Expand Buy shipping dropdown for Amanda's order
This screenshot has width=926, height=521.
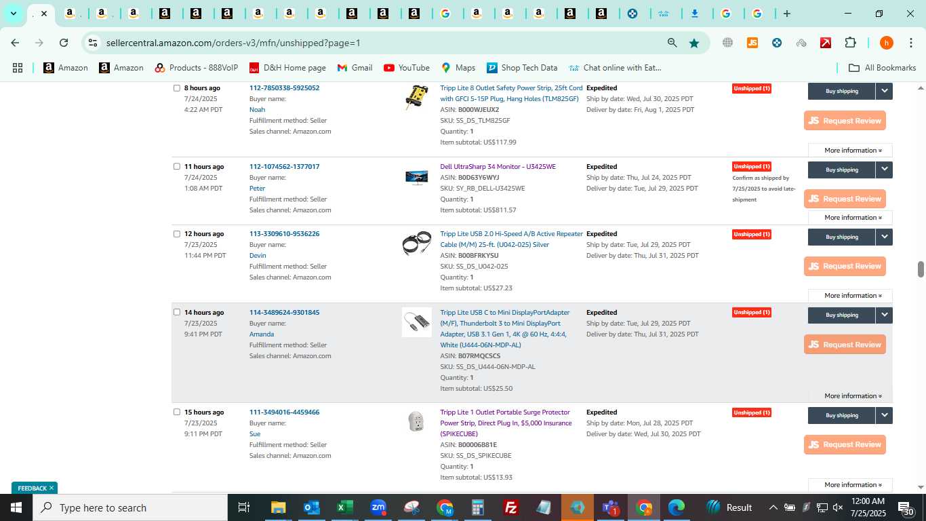[x=884, y=315]
